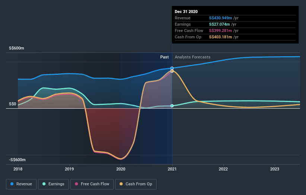Click the Analysts Forecasts label
The image size is (306, 195).
[193, 57]
